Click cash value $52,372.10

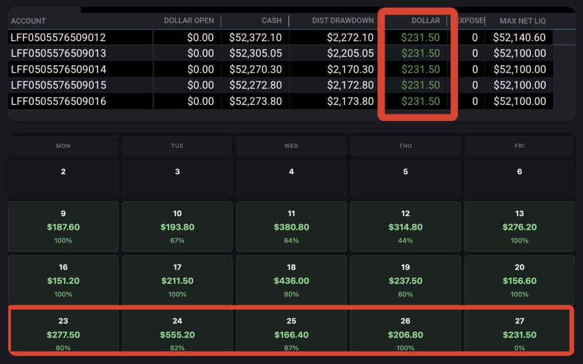(256, 37)
